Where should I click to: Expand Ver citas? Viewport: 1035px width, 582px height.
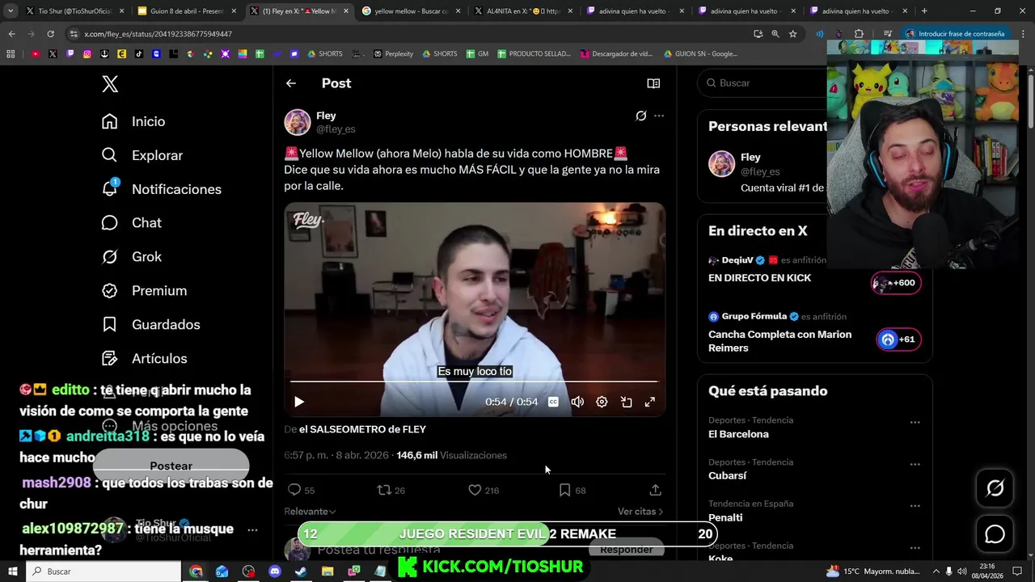pos(640,512)
